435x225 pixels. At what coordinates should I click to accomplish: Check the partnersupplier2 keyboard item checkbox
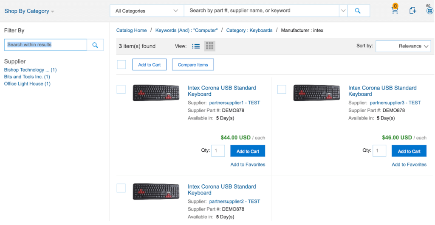121,188
